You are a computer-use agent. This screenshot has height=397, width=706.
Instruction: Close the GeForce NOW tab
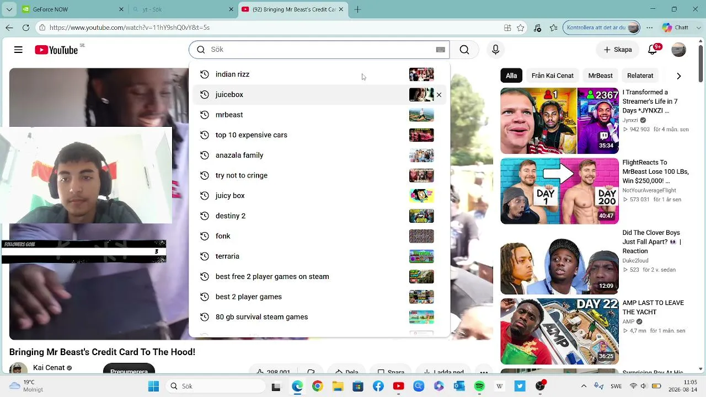click(x=121, y=9)
